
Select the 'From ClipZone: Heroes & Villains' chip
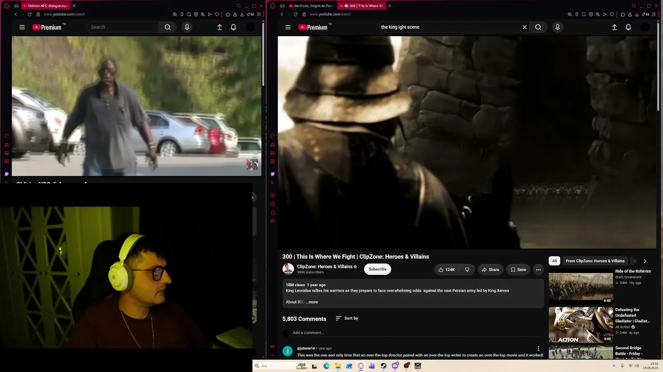click(x=595, y=261)
